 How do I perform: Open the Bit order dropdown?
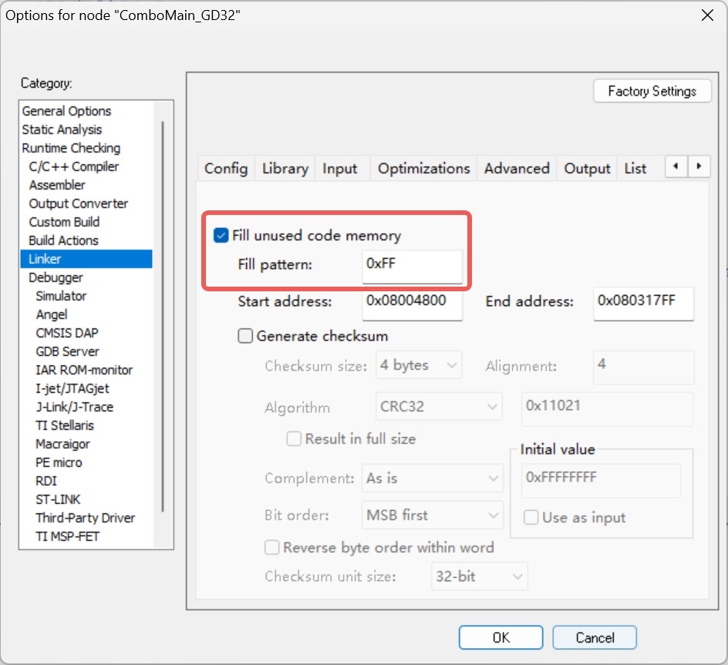(x=433, y=515)
